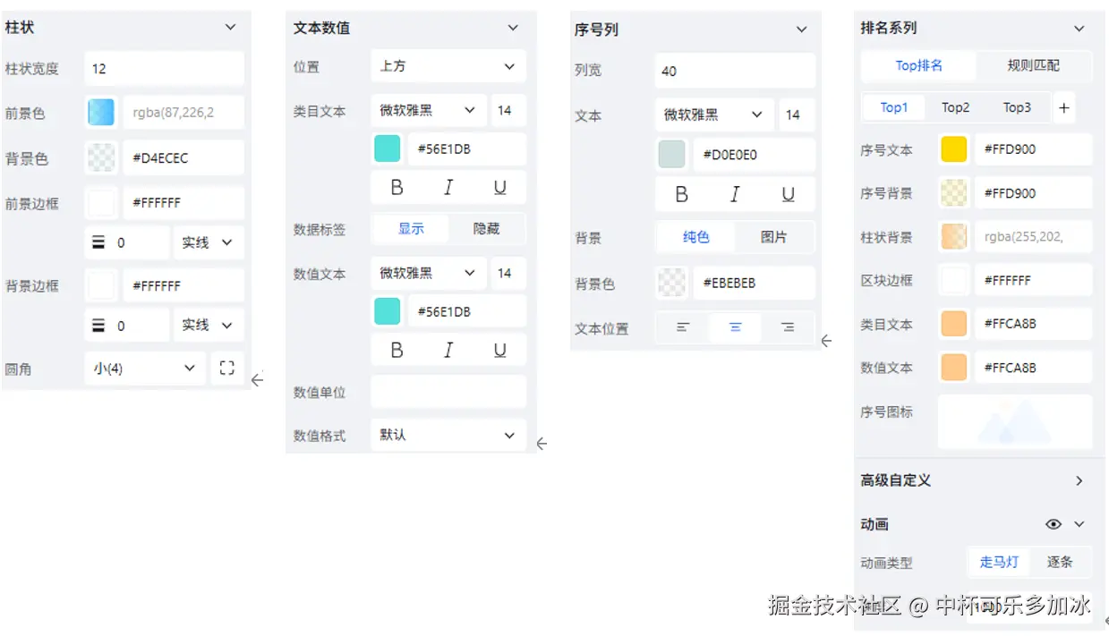This screenshot has width=1109, height=636.
Task: Toggle italic for 数值文本 in 文本数值 panel
Action: [x=448, y=351]
